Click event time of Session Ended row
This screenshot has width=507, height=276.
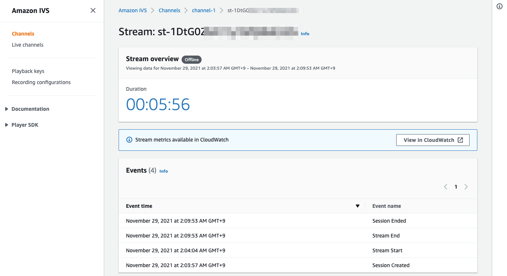point(176,221)
